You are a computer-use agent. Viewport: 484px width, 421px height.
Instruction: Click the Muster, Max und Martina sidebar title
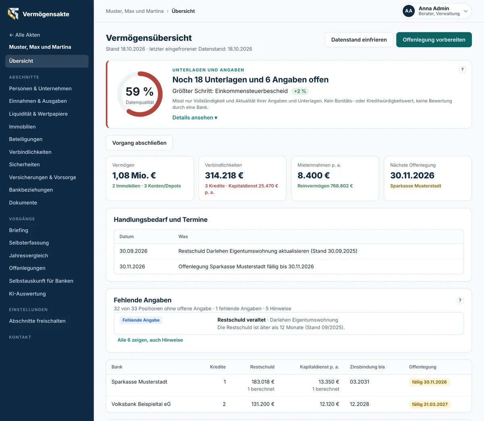(x=40, y=47)
